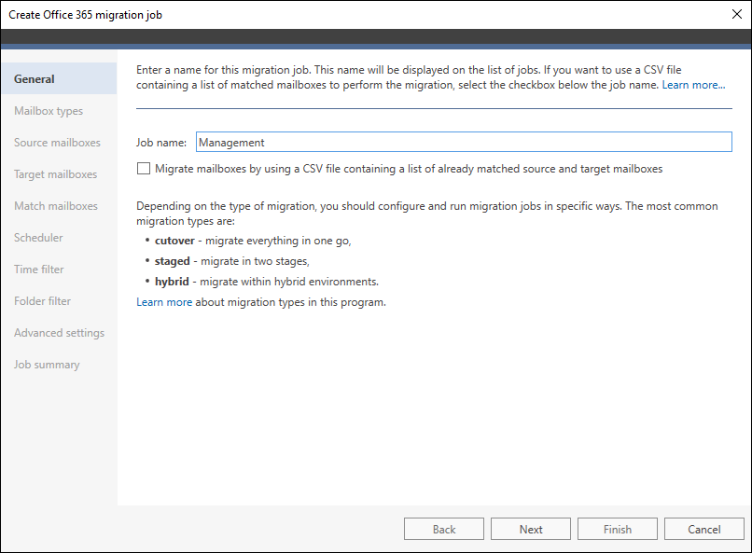Close the Create Office 365 migration job dialog
Screen dimensions: 752x553
click(x=733, y=15)
